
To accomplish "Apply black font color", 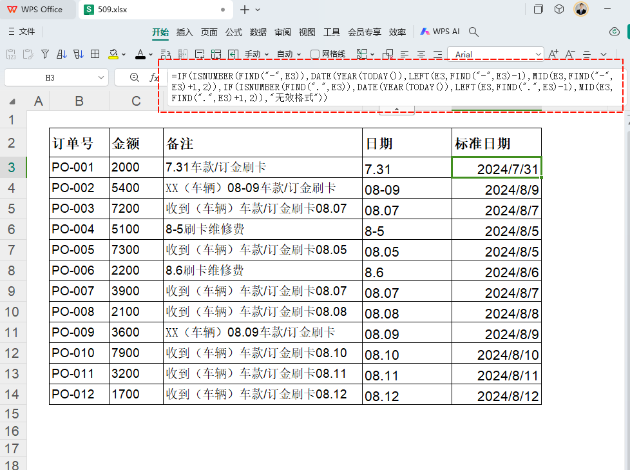I will click(140, 54).
